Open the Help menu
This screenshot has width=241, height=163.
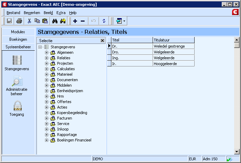[73, 13]
